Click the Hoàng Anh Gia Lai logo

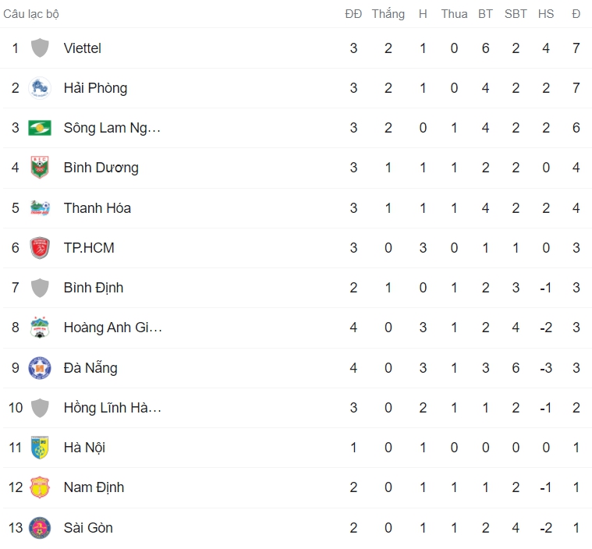coord(40,328)
